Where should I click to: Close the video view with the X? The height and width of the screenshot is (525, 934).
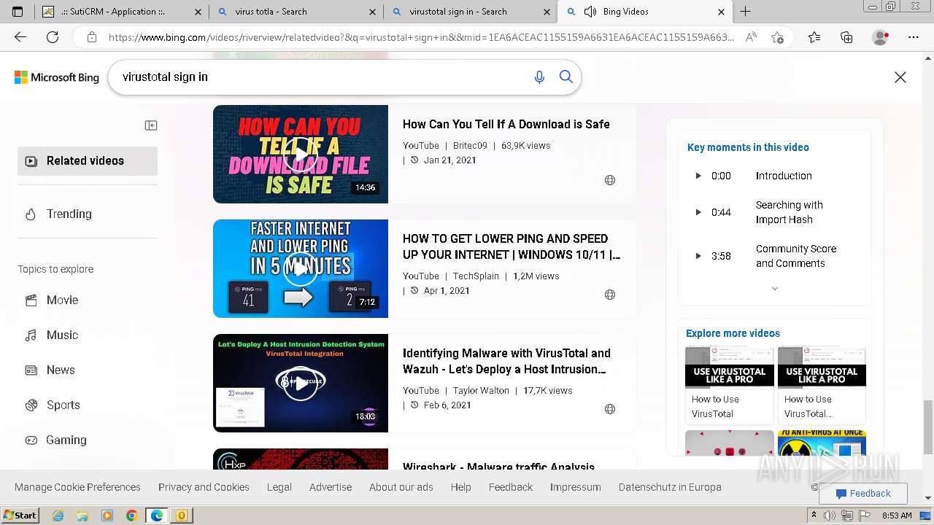(x=900, y=77)
